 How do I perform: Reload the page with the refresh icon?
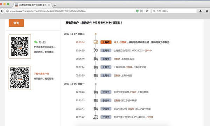pyautogui.click(x=147, y=11)
